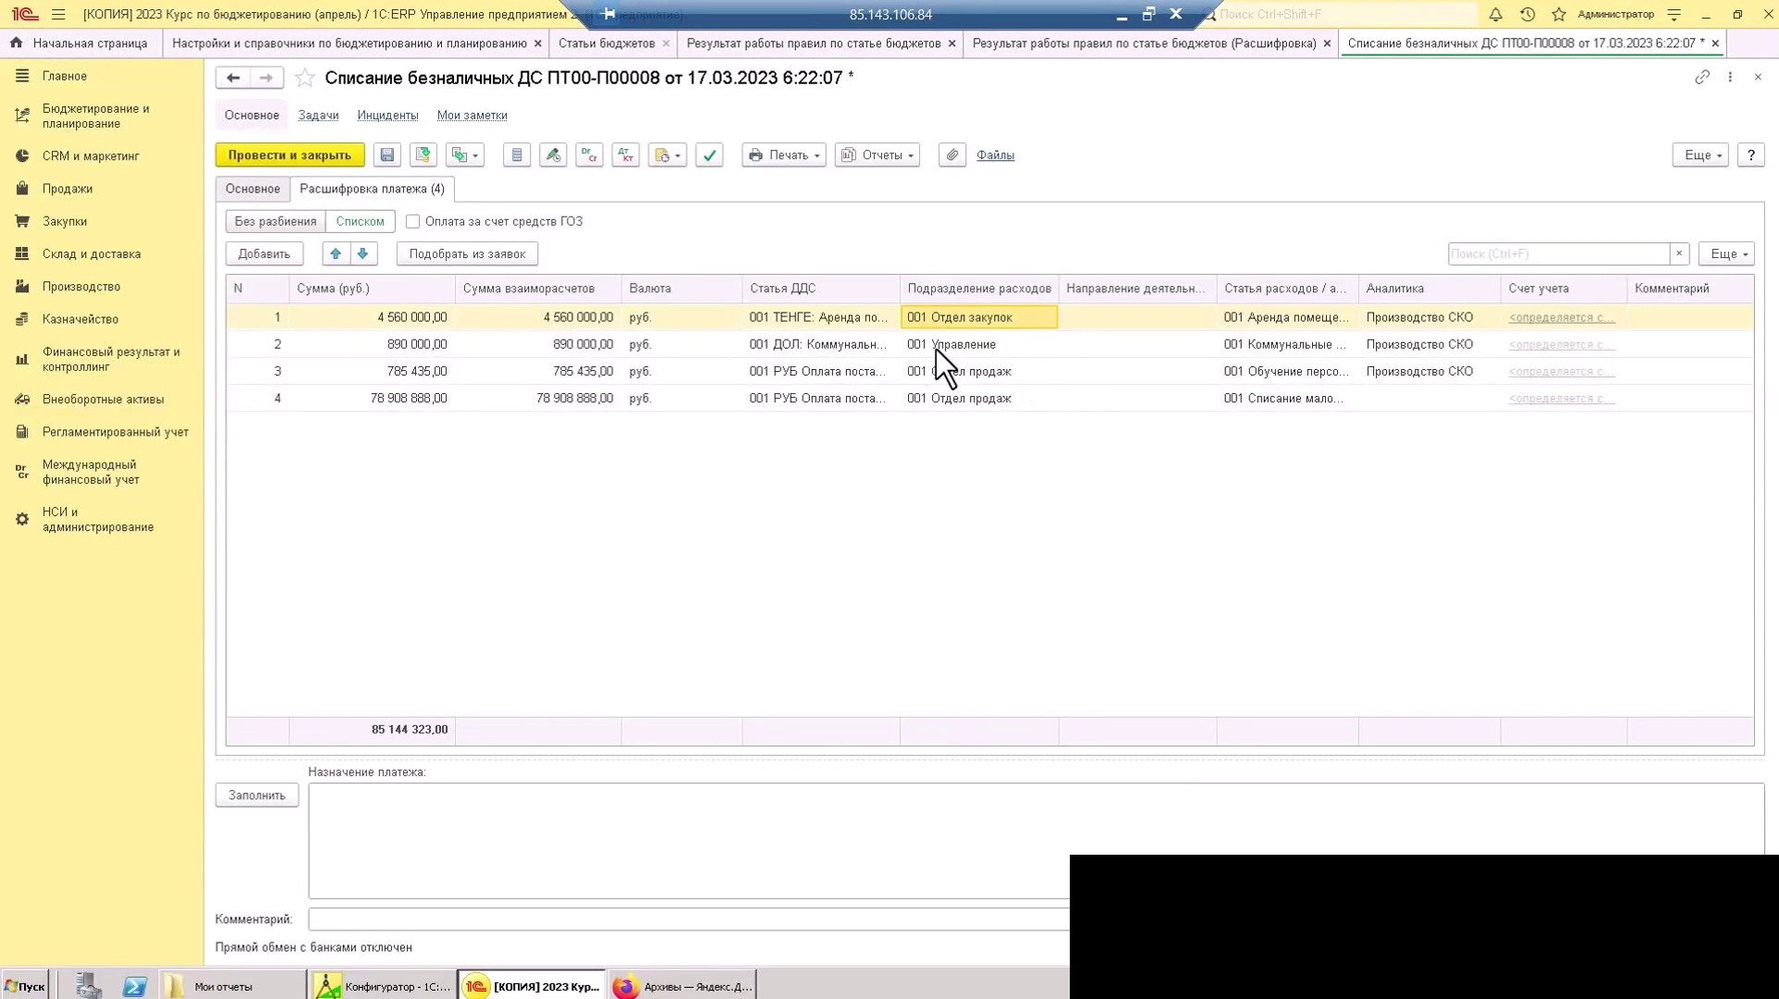Click the Комментарий input field
The width and height of the screenshot is (1779, 999).
click(689, 919)
